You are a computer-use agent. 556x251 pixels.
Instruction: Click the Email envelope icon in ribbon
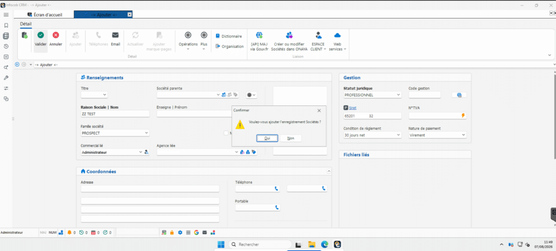point(115,39)
